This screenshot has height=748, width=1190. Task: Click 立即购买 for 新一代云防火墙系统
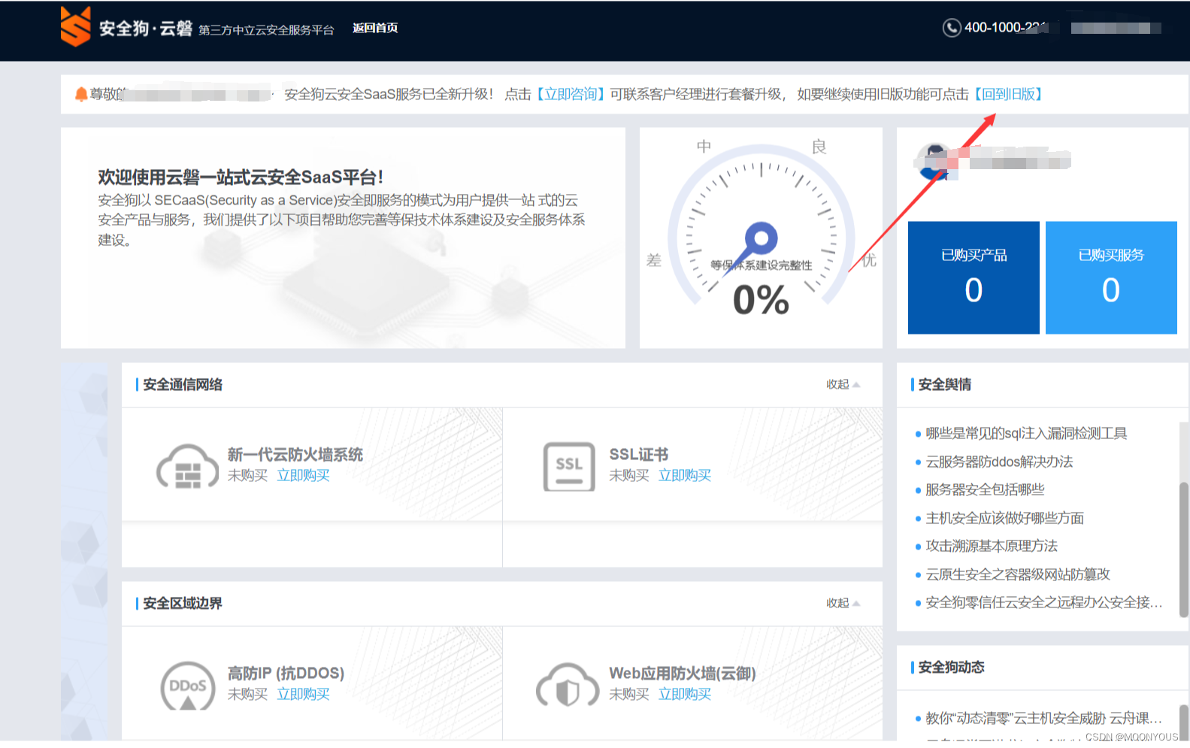tap(303, 475)
